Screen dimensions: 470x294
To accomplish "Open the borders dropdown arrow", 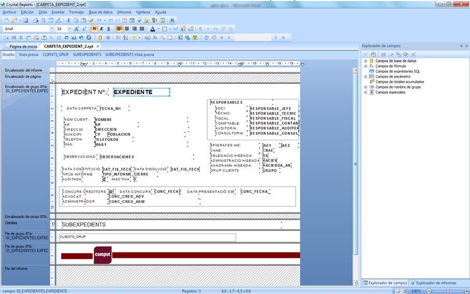I will 170,29.
